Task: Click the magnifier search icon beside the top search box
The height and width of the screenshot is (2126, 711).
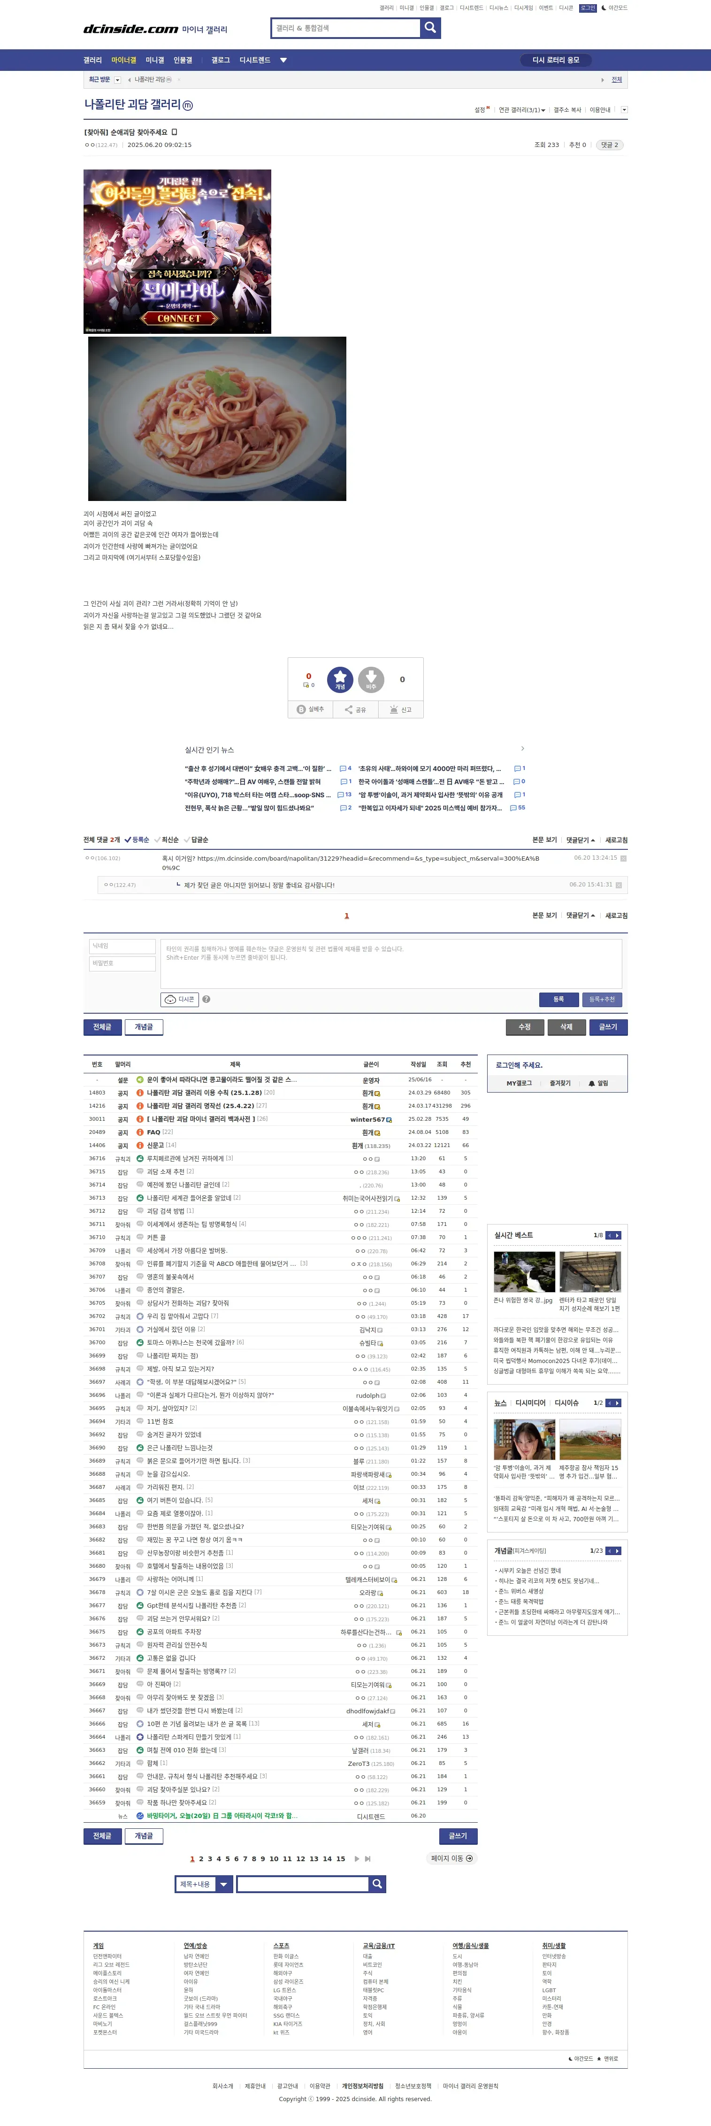Action: point(430,28)
